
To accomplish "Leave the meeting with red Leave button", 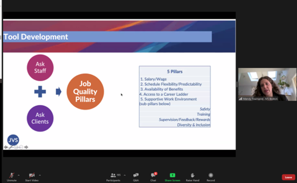I will click(x=288, y=177).
